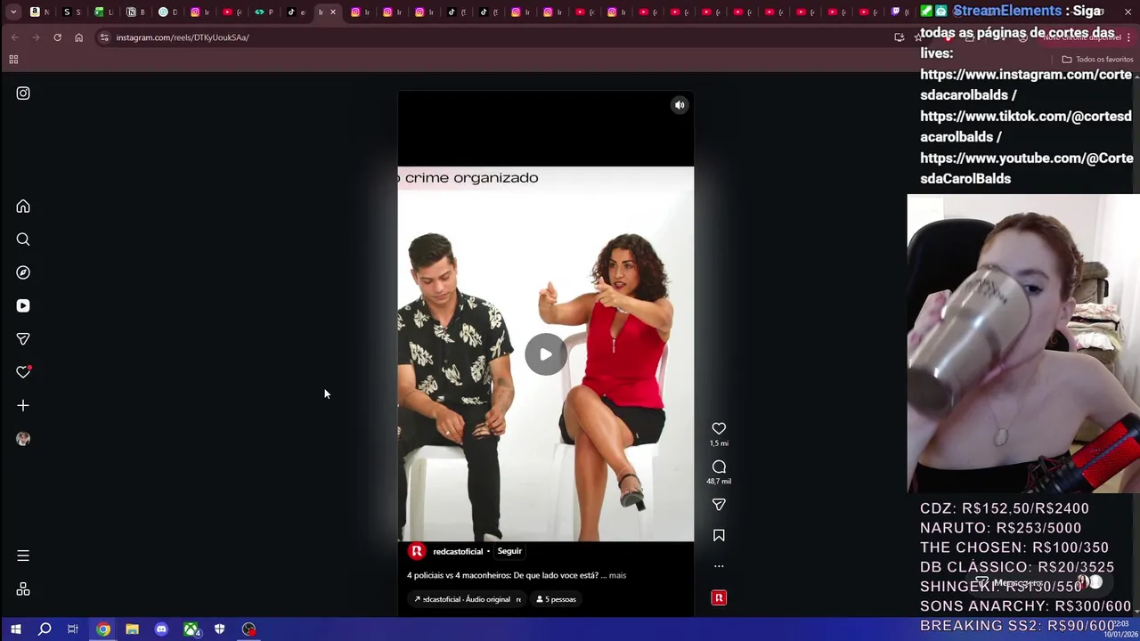1140x641 pixels.
Task: Open Windows taskbar search
Action: click(45, 629)
